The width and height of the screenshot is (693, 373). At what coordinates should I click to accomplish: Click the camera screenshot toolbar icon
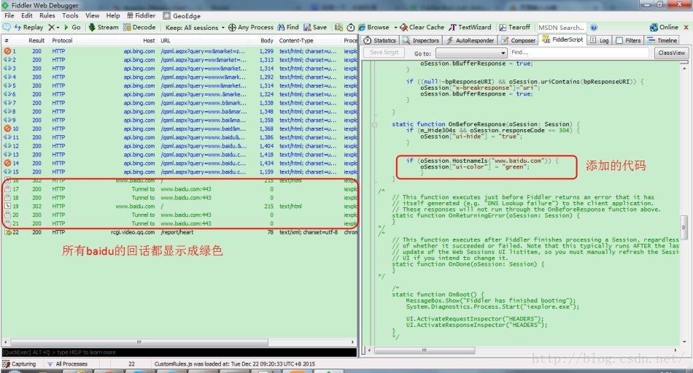[x=338, y=28]
